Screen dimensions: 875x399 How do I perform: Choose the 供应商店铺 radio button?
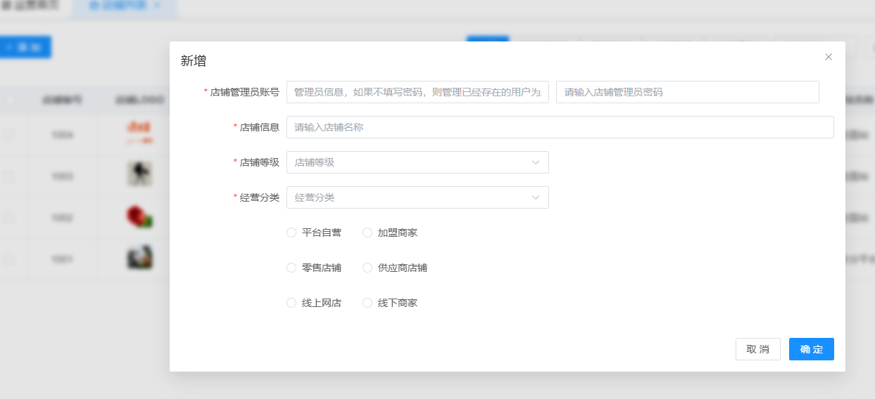(x=367, y=268)
